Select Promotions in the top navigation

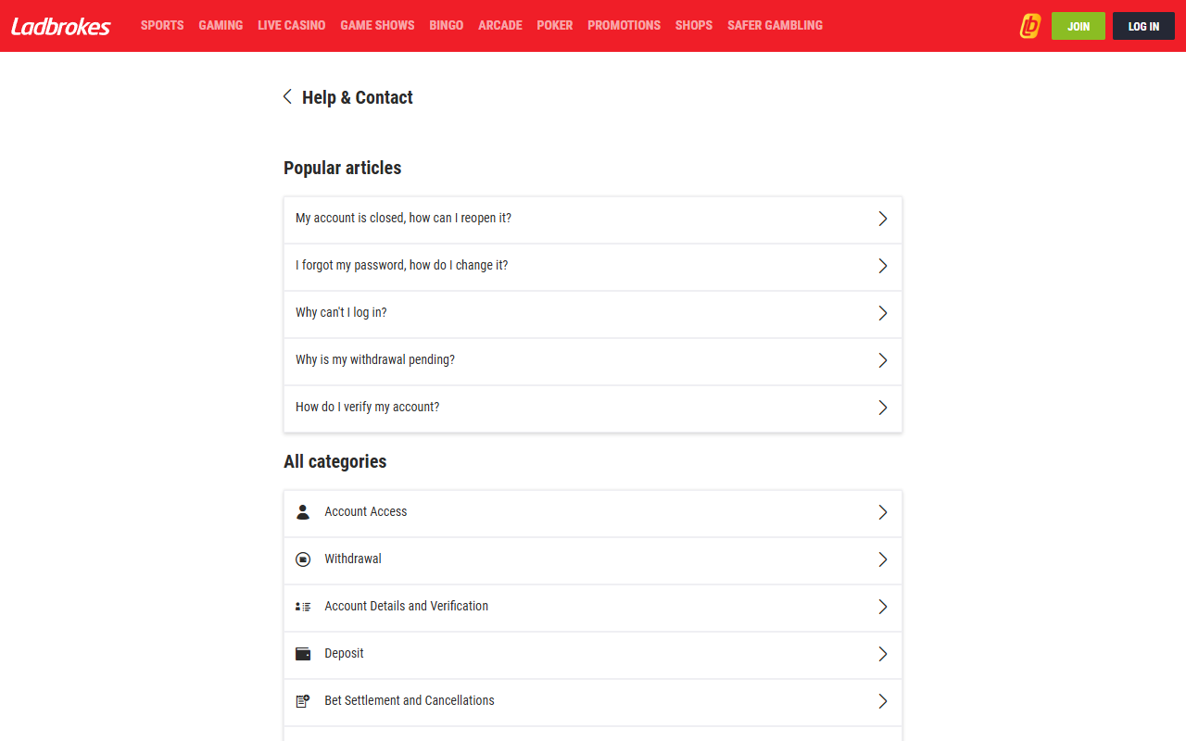[624, 26]
